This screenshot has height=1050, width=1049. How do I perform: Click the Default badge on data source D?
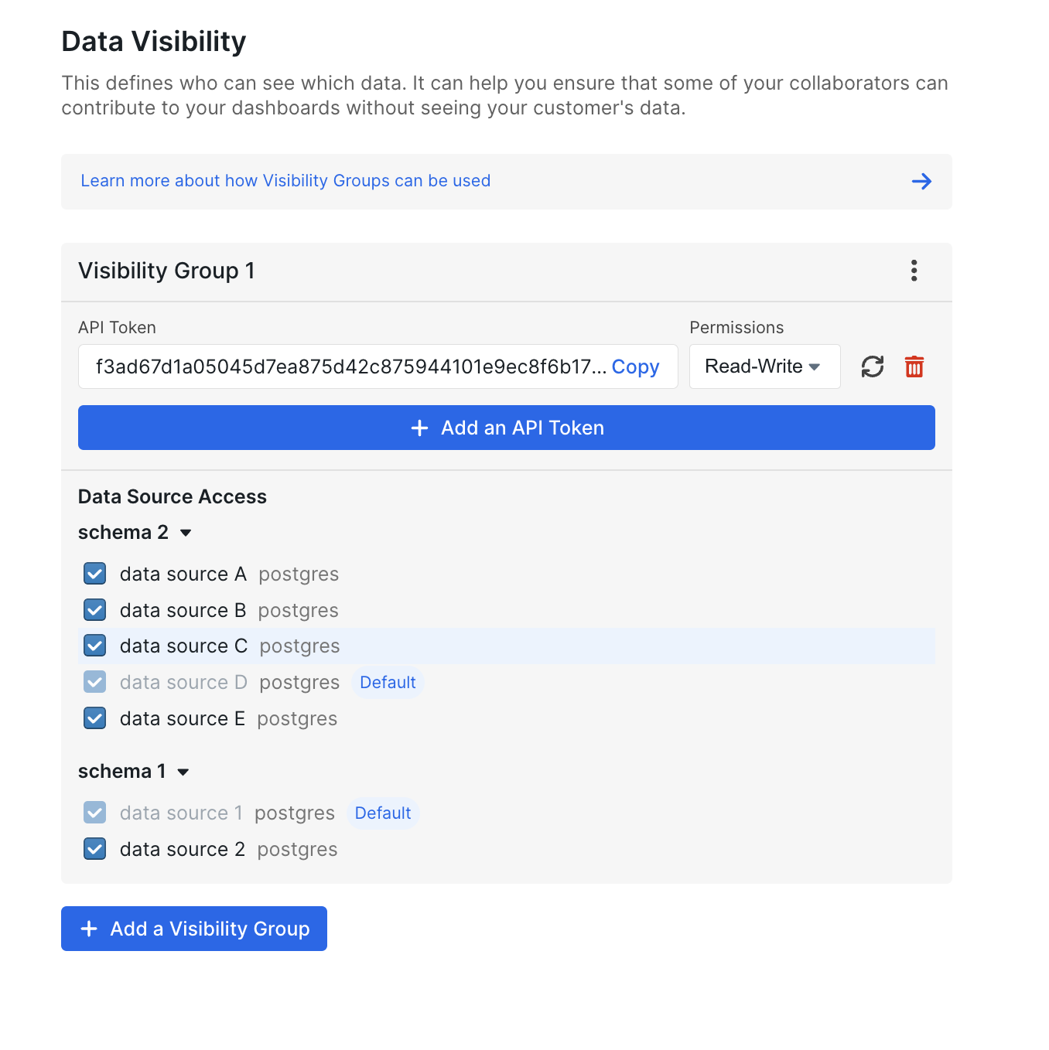click(x=388, y=682)
